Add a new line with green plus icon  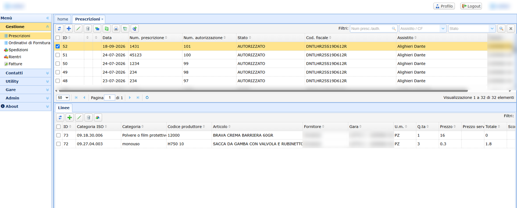click(69, 118)
